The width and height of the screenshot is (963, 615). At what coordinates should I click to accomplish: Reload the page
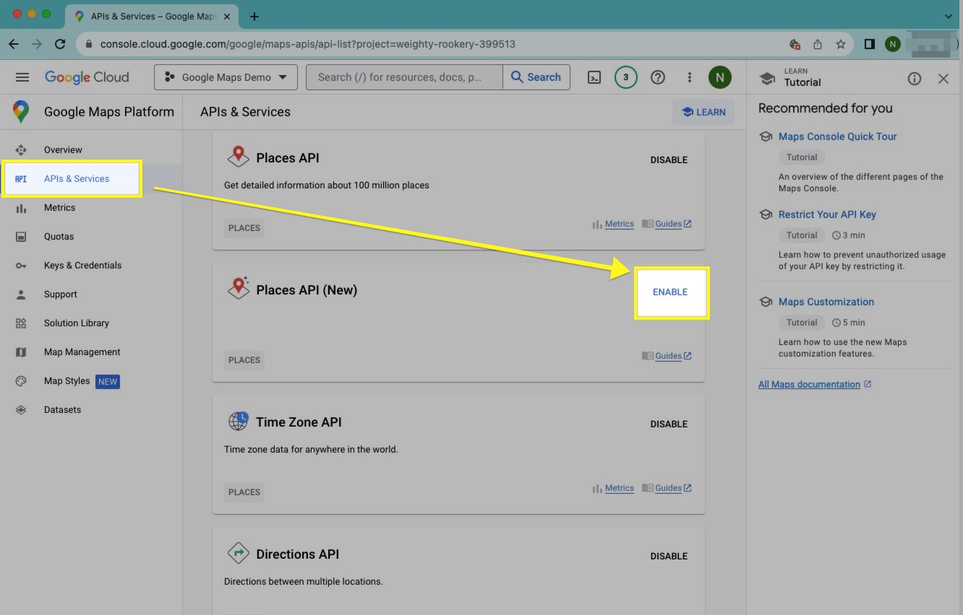point(60,44)
